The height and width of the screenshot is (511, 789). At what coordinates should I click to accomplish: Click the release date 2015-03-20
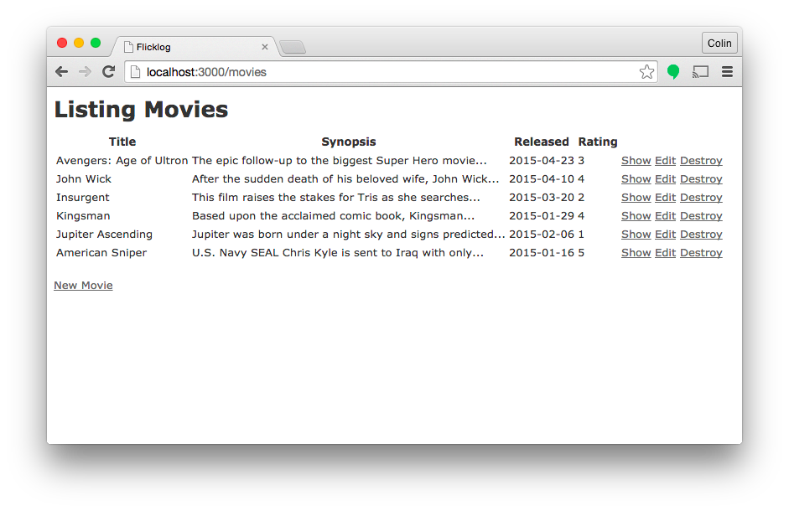(x=542, y=197)
